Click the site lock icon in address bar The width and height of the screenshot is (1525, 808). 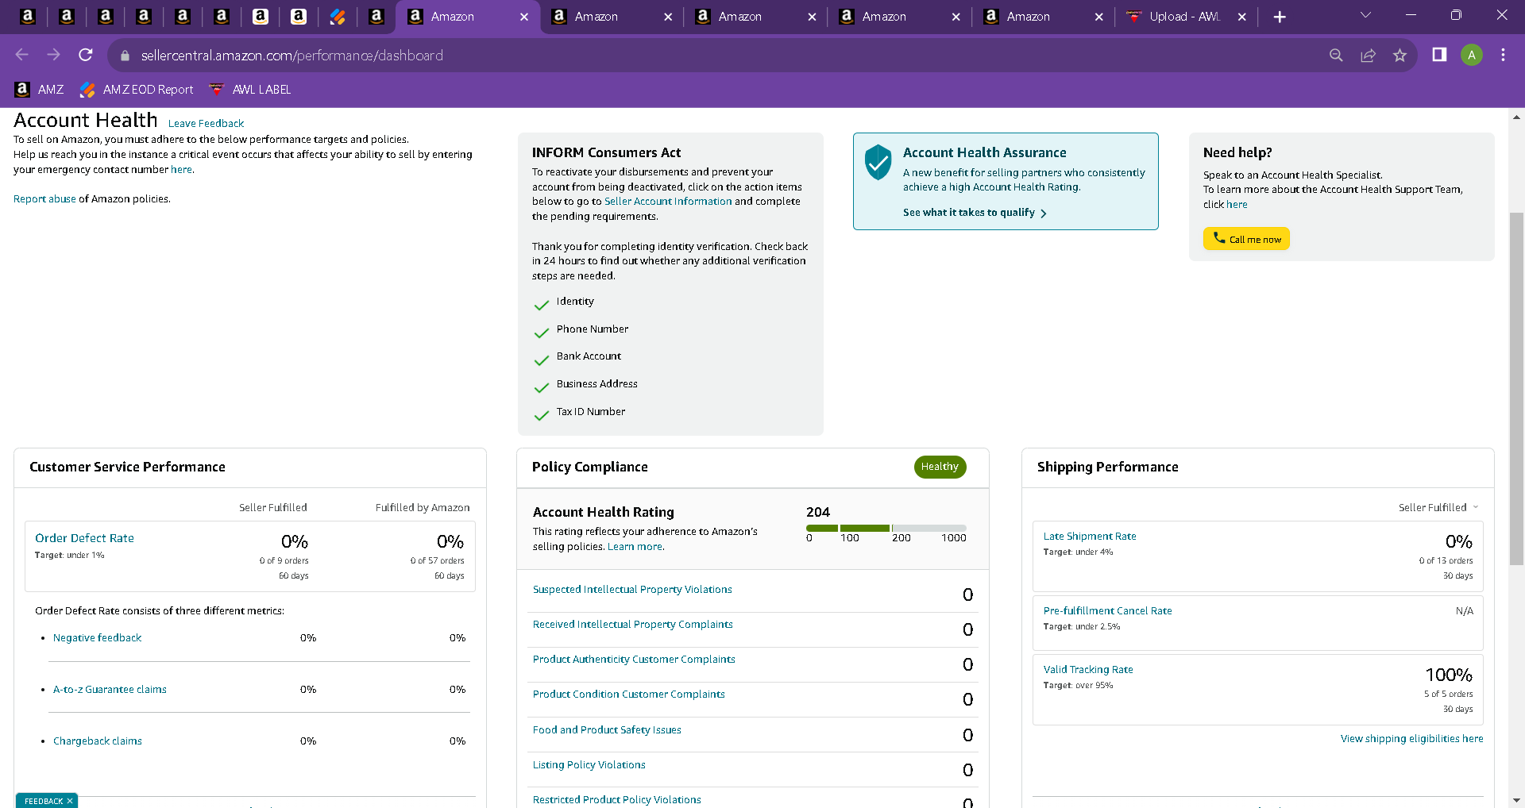coord(125,56)
